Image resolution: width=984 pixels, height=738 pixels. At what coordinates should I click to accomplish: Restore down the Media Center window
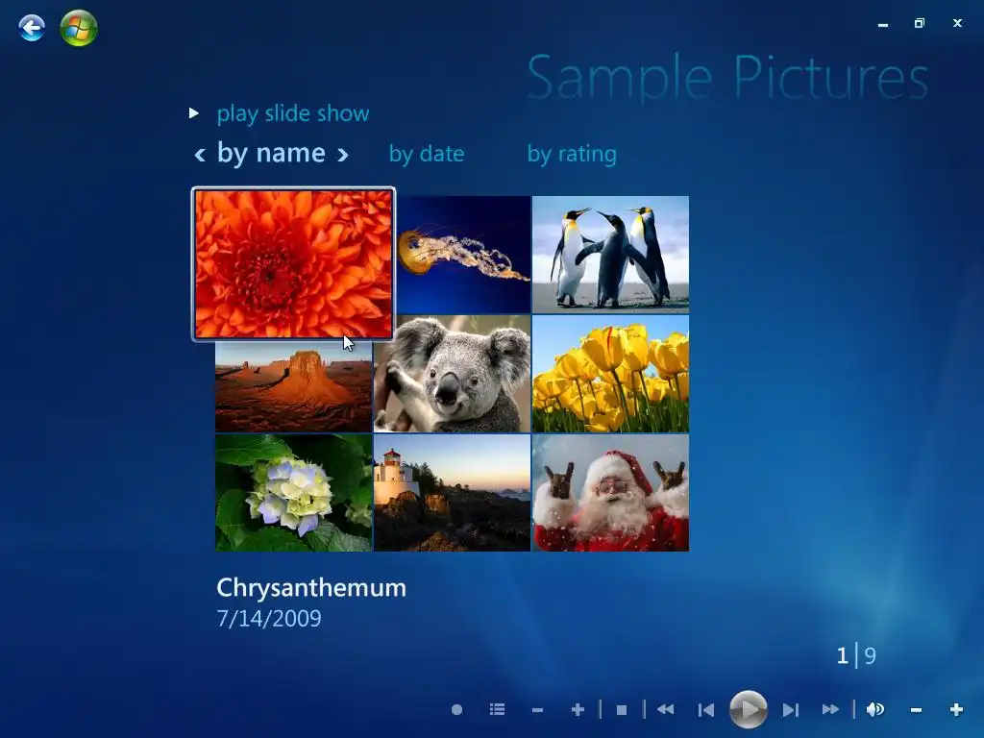click(x=920, y=23)
